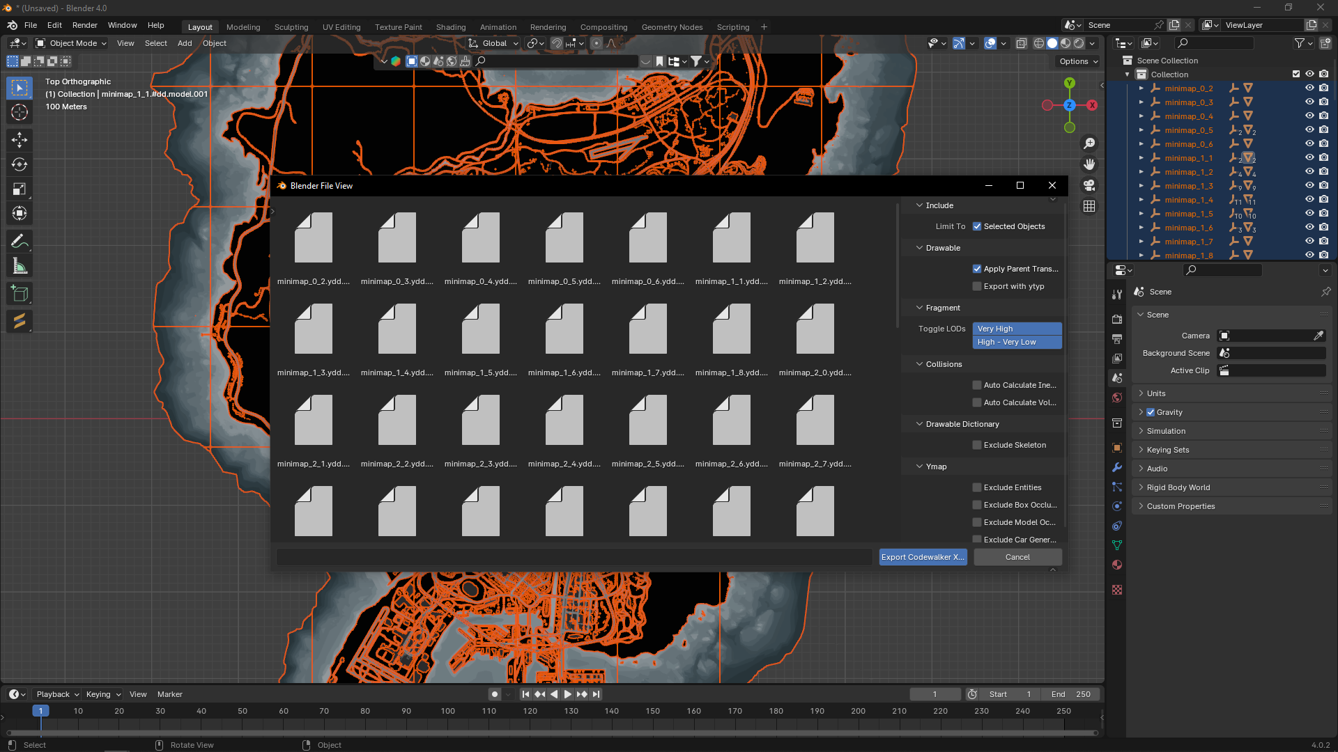
Task: Click the Export Codewalker XML button
Action: click(x=923, y=557)
